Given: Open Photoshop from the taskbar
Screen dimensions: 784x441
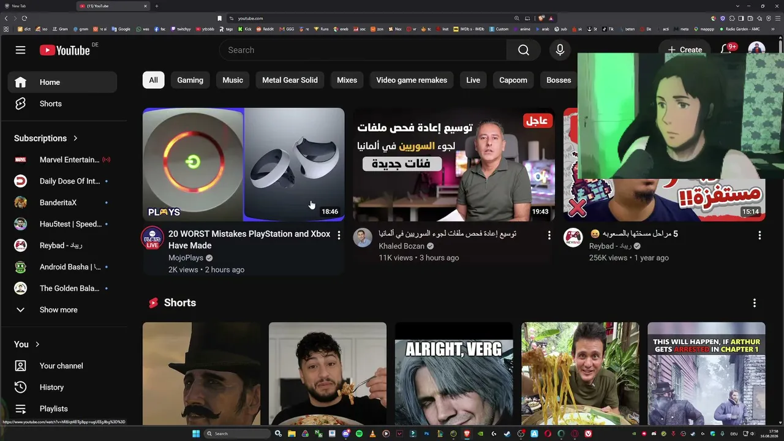Looking at the screenshot, I should [427, 434].
